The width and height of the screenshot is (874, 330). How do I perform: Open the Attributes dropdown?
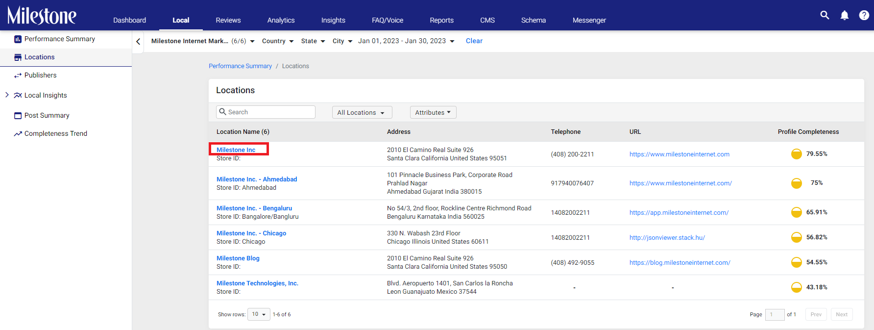click(x=433, y=112)
